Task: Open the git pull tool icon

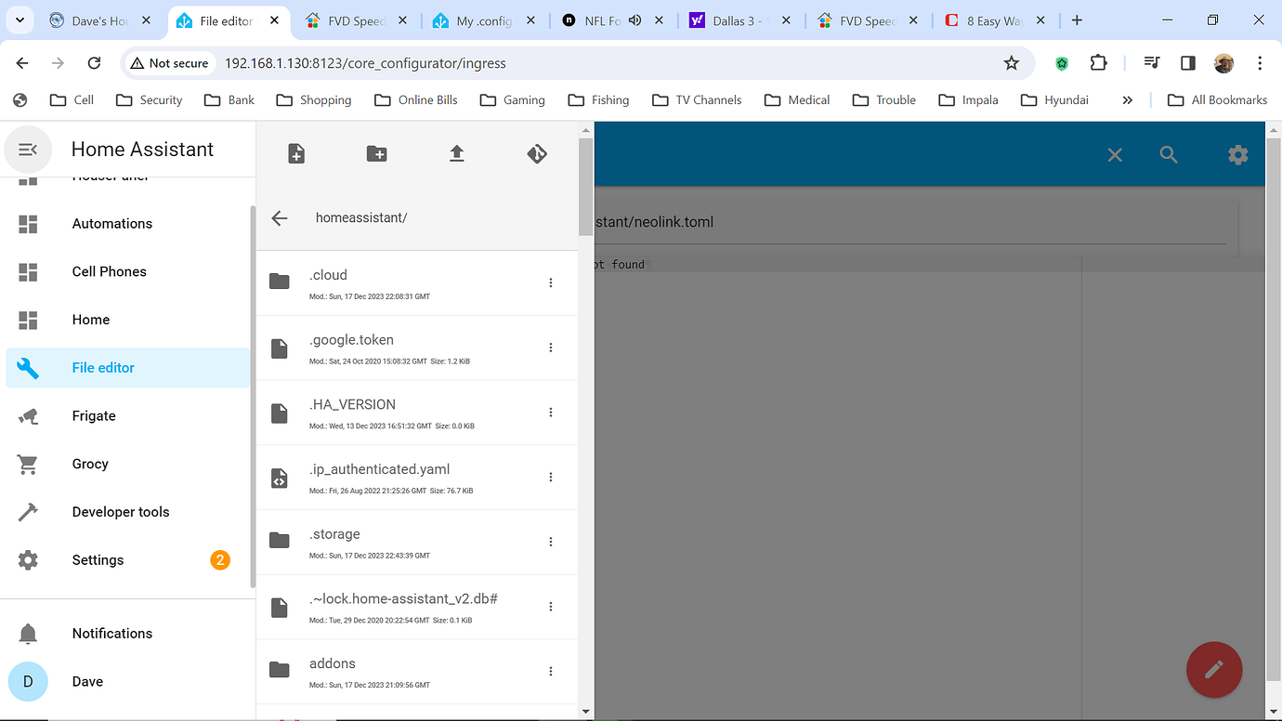Action: click(x=537, y=153)
